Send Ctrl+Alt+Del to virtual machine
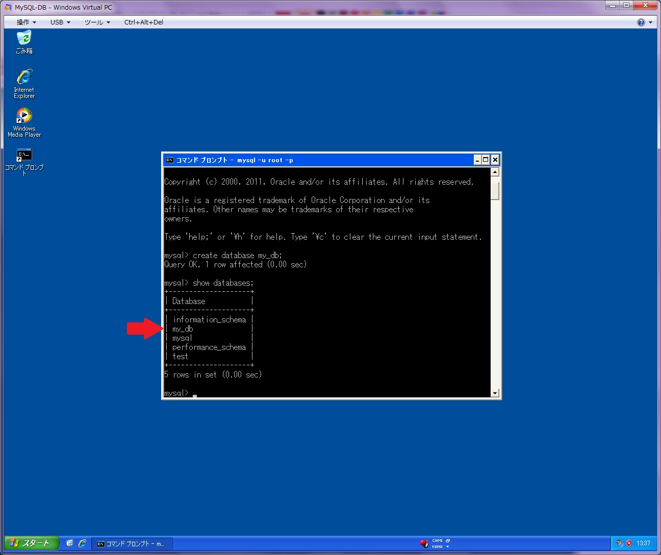 point(144,22)
